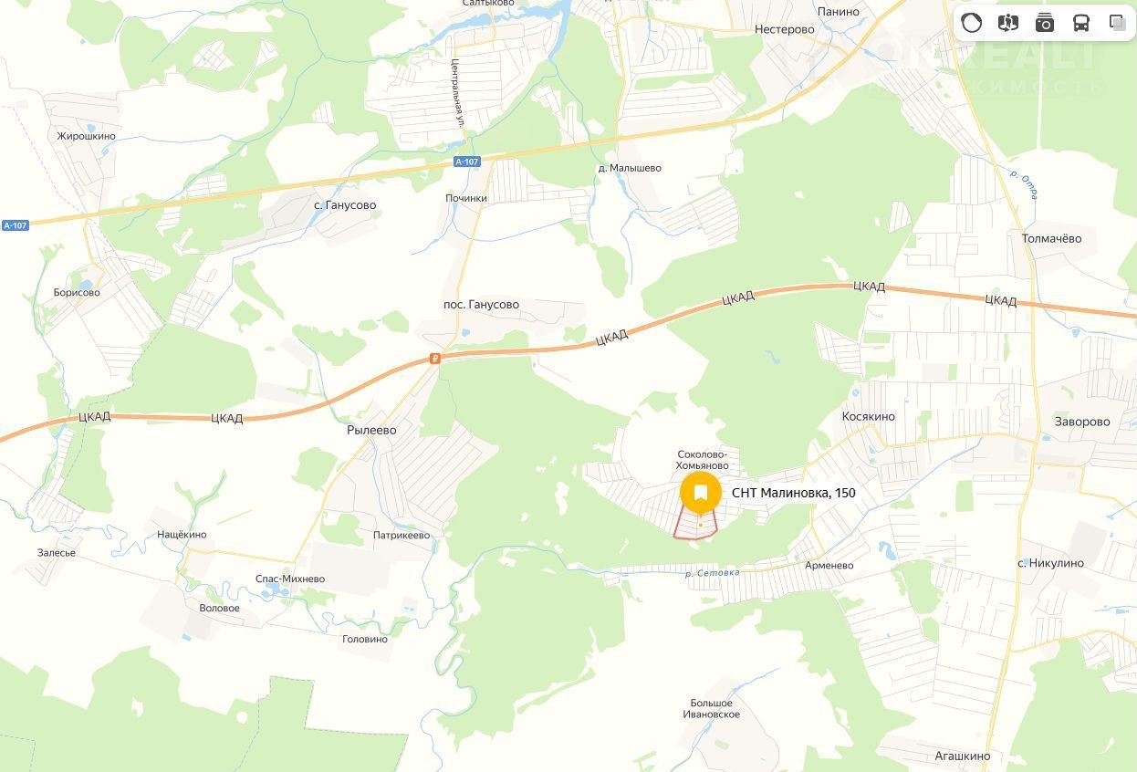Click the Спас-Михнево village label
This screenshot has height=772, width=1137.
tap(290, 579)
